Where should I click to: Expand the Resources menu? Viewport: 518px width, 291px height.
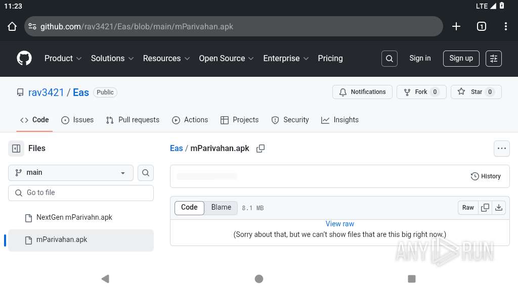click(x=166, y=59)
